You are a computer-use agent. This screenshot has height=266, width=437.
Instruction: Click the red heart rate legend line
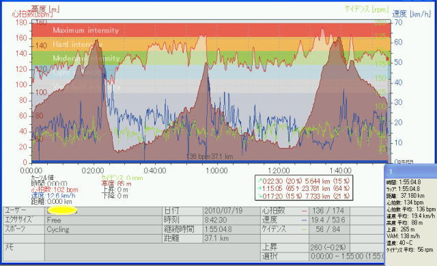pyautogui.click(x=304, y=211)
